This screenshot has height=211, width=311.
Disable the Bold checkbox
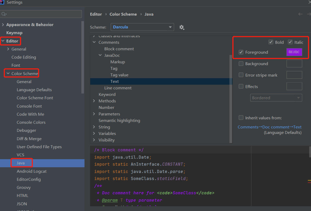pyautogui.click(x=271, y=42)
